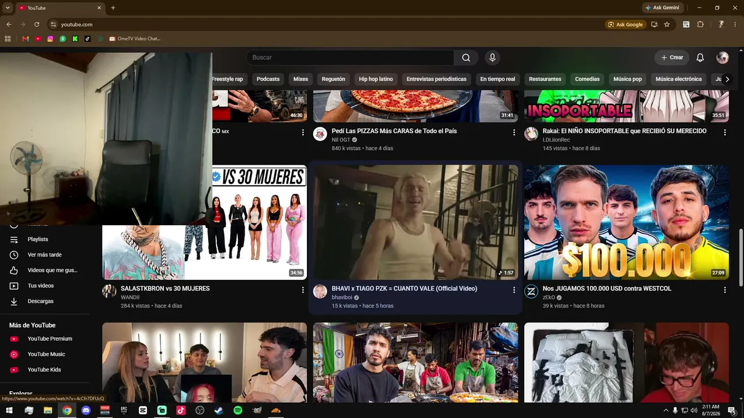Open the system volume control
Image resolution: width=744 pixels, height=418 pixels.
click(x=693, y=410)
